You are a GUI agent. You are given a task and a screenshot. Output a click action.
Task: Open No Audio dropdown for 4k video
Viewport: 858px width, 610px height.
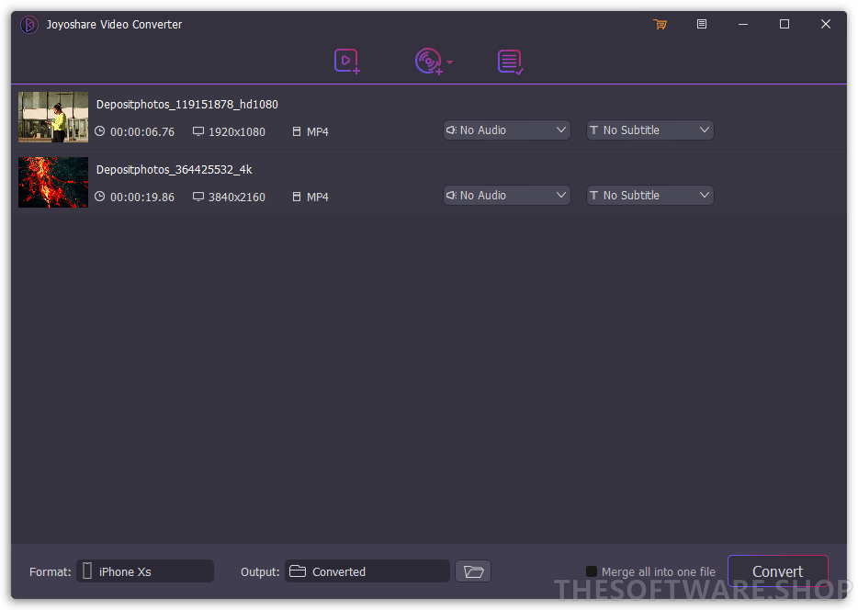click(x=506, y=196)
